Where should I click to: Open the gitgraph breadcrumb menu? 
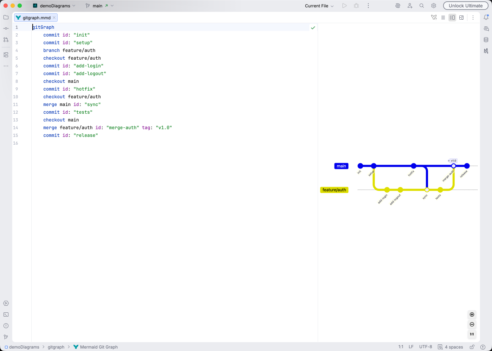56,347
